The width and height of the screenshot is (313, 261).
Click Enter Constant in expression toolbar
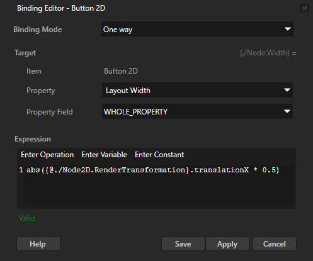coord(159,155)
